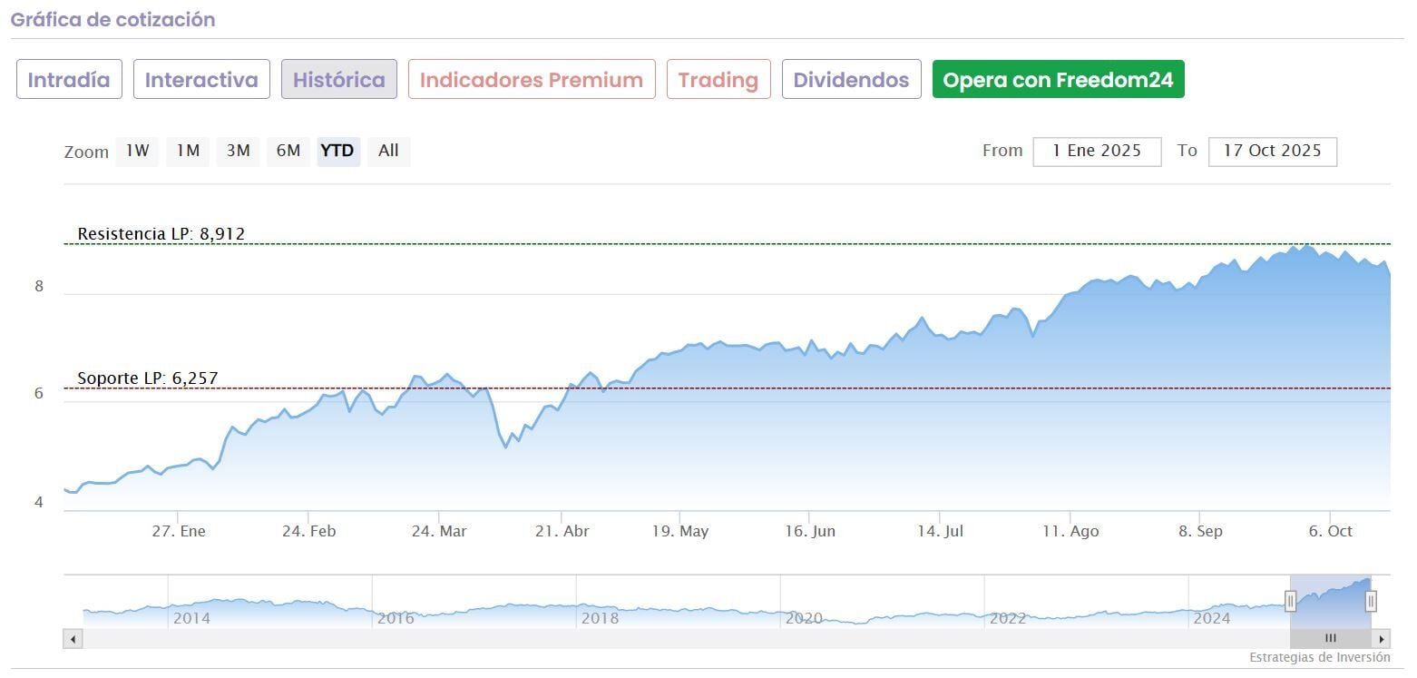
Task: Click the Opera con Freedom24 button
Action: click(x=1058, y=80)
